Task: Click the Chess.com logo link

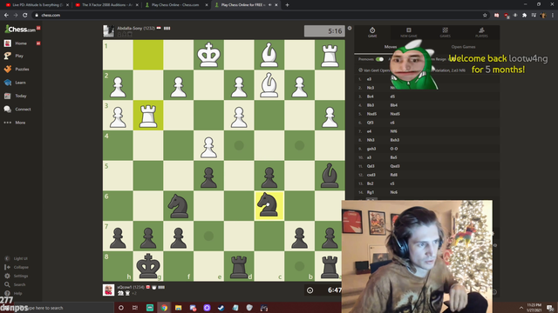Action: tap(20, 29)
